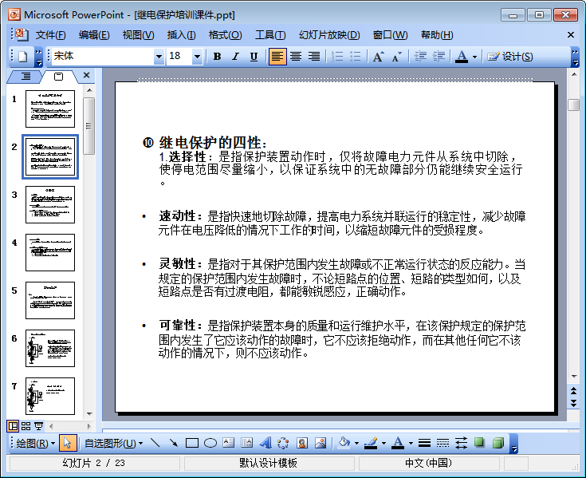Apply Line Color brush
This screenshot has height=478, width=586.
[371, 443]
